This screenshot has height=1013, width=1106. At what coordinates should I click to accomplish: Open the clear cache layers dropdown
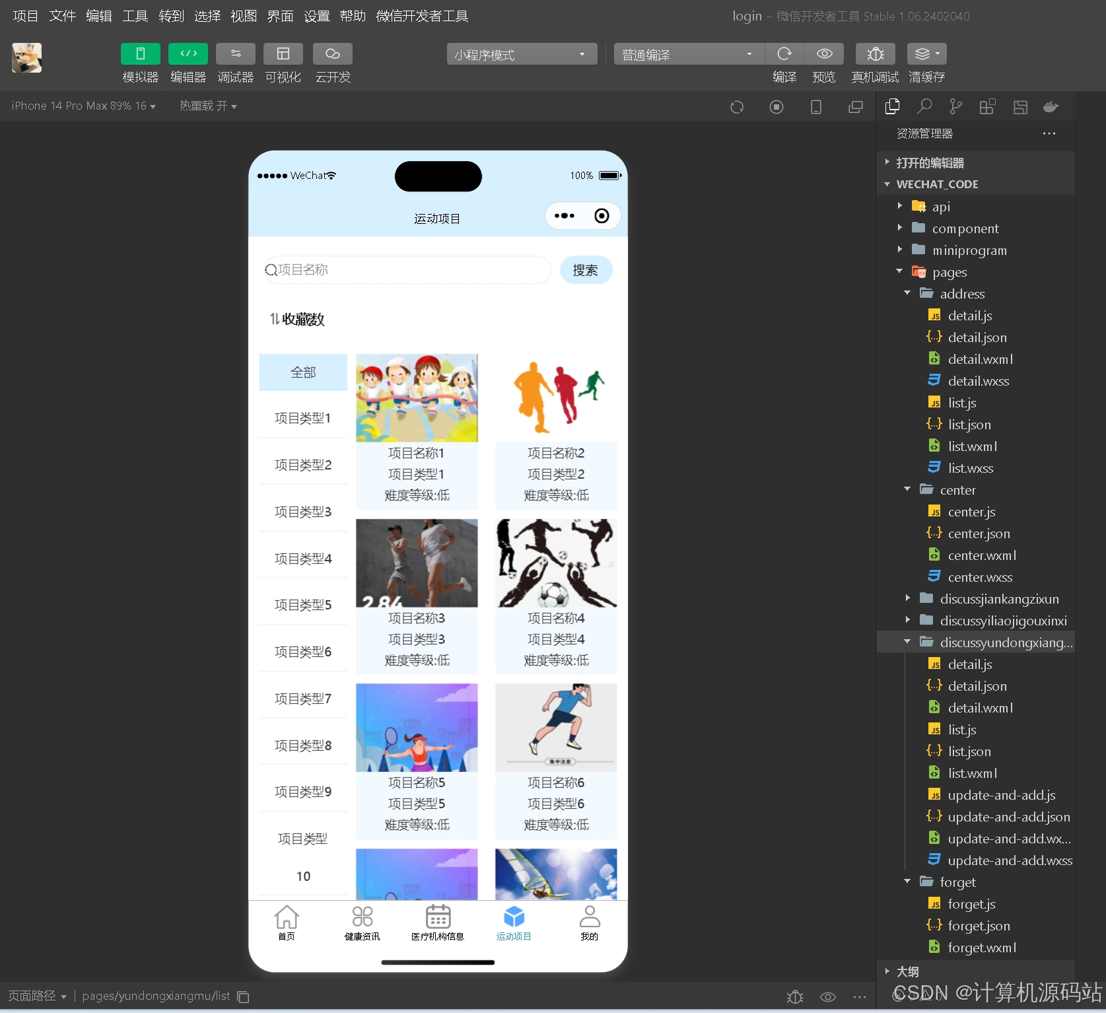(x=927, y=53)
